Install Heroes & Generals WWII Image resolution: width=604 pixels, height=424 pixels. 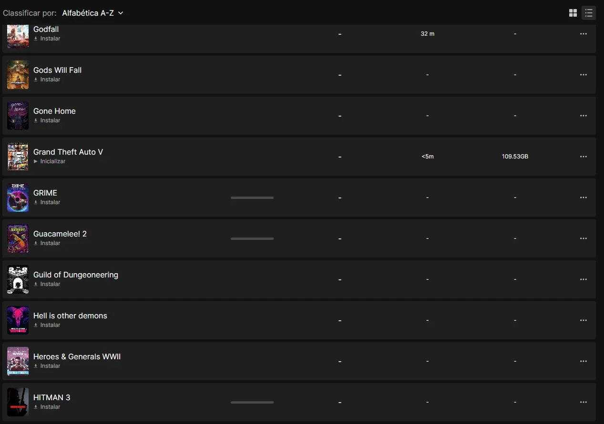pos(47,366)
